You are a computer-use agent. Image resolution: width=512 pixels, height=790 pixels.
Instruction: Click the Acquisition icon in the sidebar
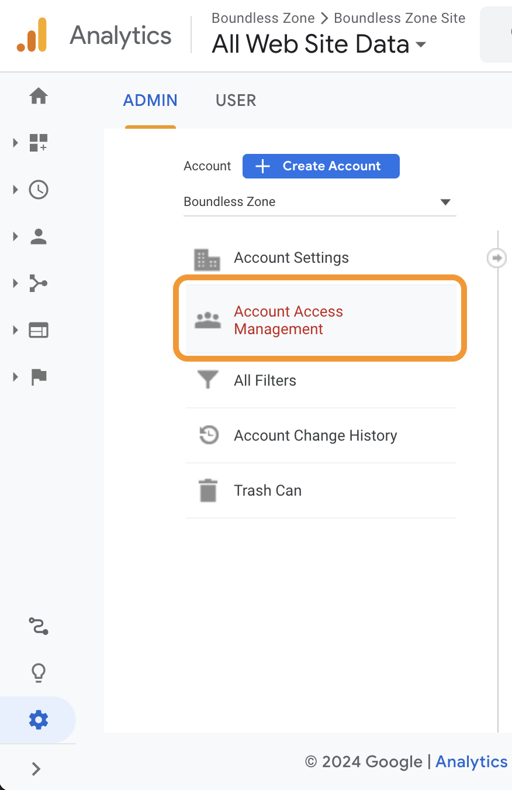[x=38, y=283]
